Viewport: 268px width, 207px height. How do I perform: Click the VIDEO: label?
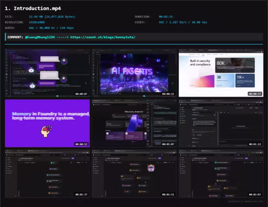tap(140, 22)
